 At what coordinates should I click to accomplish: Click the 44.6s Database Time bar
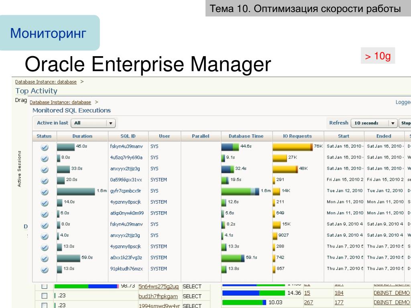[x=230, y=147]
